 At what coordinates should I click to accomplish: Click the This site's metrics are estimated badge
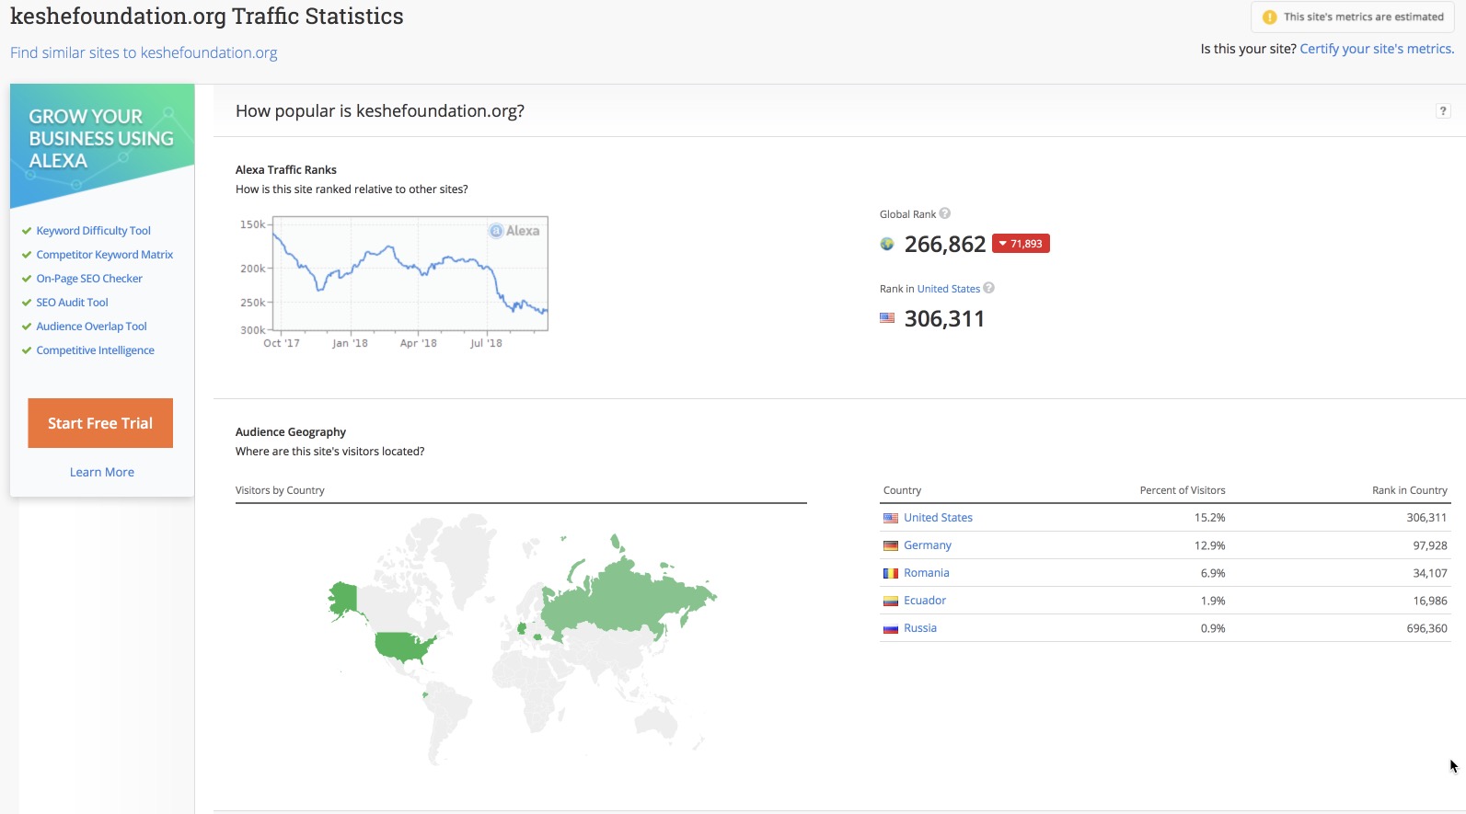[1353, 17]
